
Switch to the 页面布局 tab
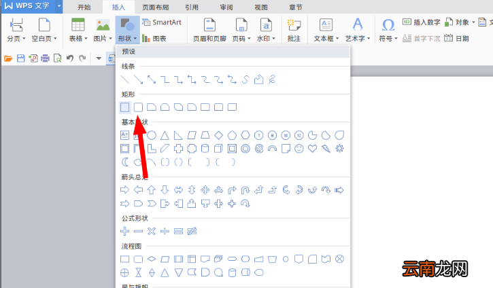156,7
